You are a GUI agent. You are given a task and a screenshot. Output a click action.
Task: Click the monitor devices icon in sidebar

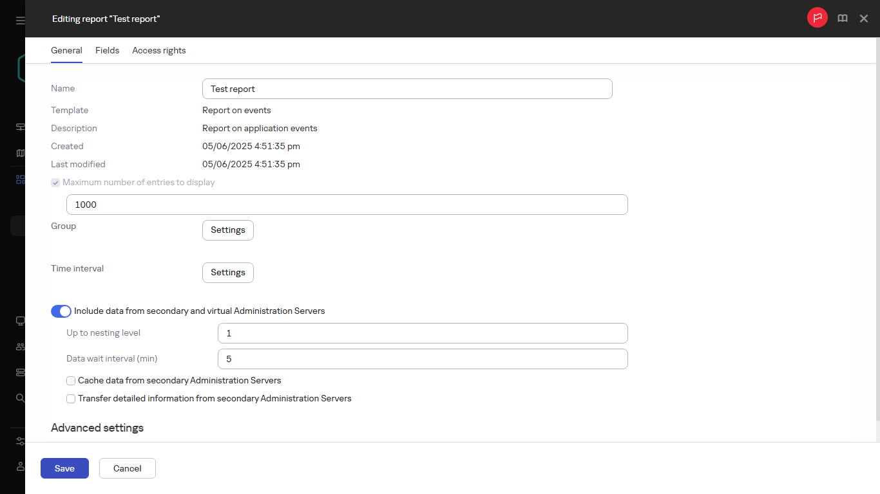click(x=20, y=321)
